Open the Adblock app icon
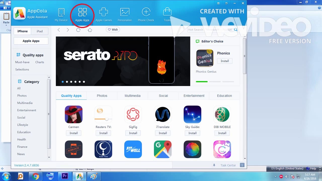The image size is (322, 181). click(74, 149)
